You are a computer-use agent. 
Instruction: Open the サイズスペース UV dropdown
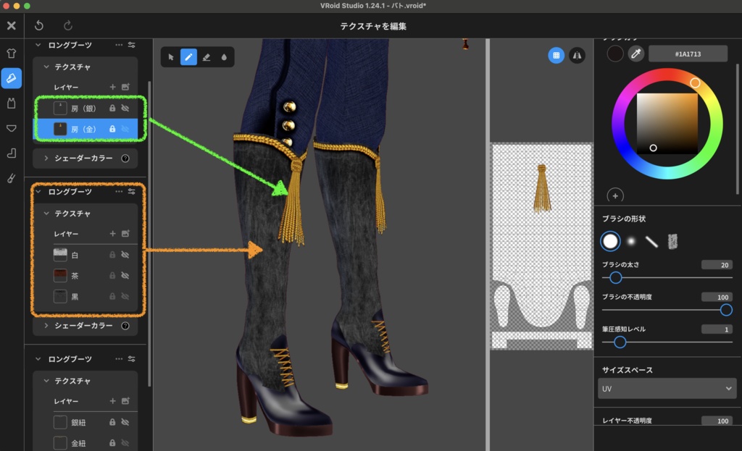(x=667, y=389)
